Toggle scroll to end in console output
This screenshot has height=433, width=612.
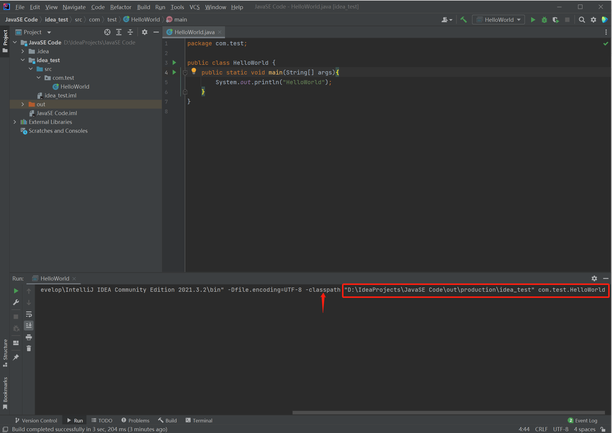point(29,325)
